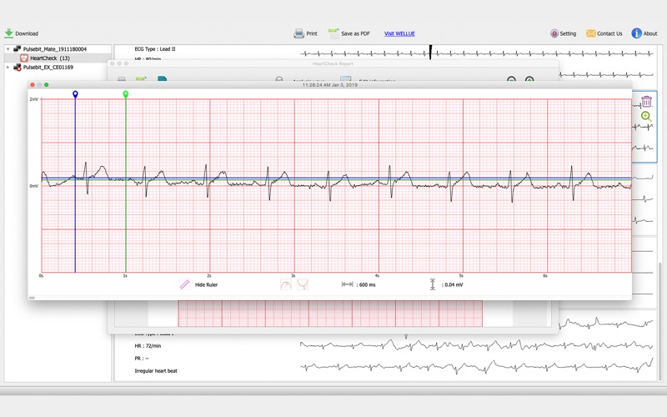Delete the selected record via trash icon
Viewport: 667px width, 417px height.
[x=647, y=101]
